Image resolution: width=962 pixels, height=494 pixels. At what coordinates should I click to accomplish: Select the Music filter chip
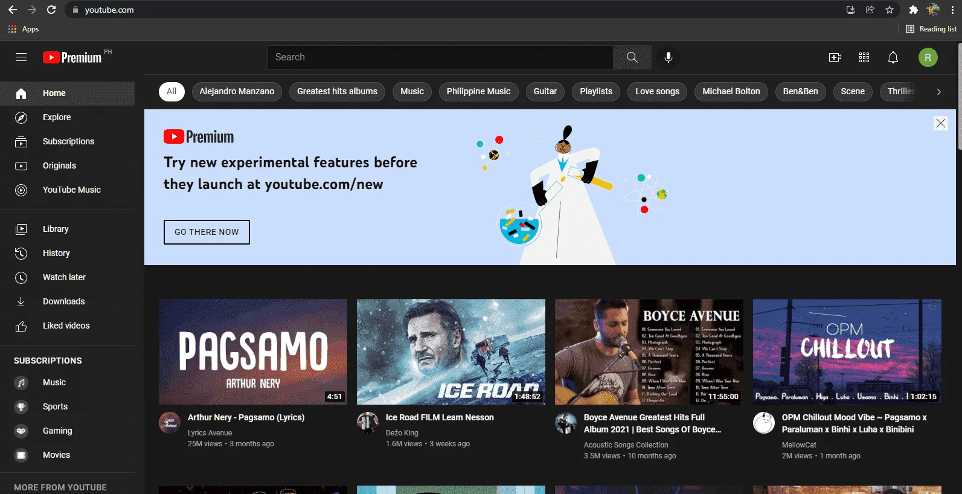(x=412, y=92)
